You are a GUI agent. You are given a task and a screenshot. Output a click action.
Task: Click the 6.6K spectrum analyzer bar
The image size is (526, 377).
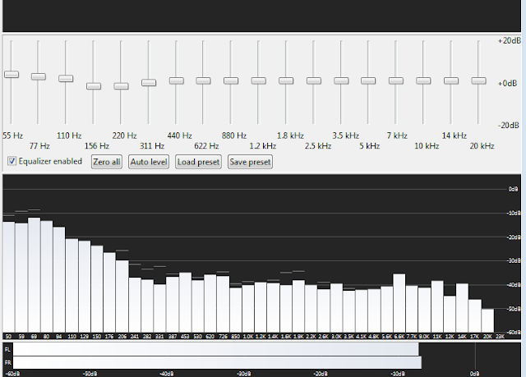click(399, 303)
